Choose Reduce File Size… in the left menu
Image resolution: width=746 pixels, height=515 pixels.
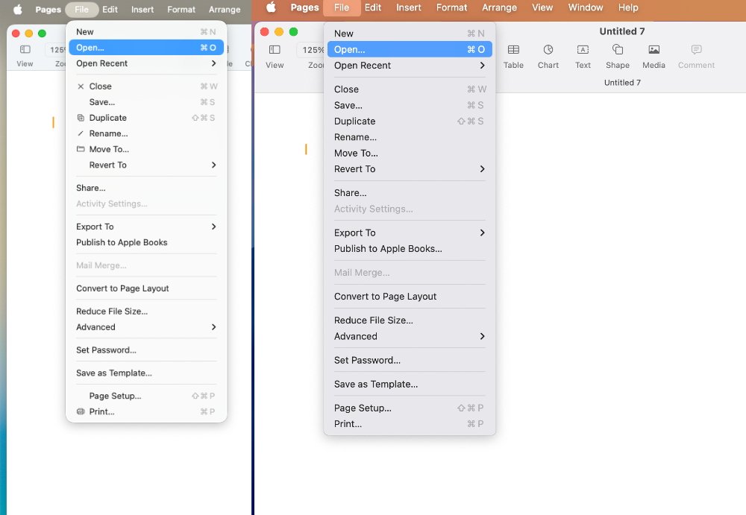pyautogui.click(x=146, y=311)
